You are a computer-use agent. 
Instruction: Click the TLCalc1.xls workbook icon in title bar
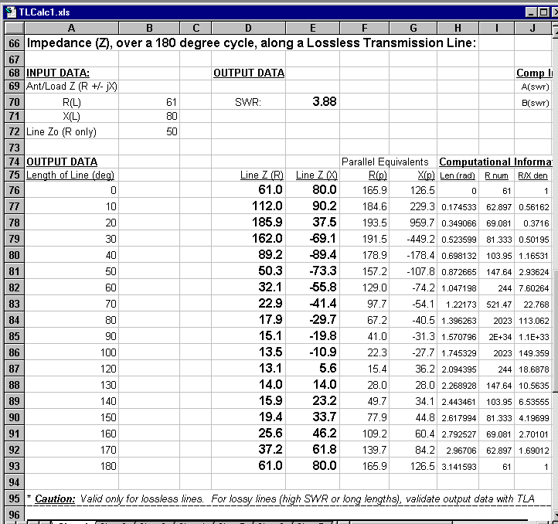pyautogui.click(x=11, y=12)
